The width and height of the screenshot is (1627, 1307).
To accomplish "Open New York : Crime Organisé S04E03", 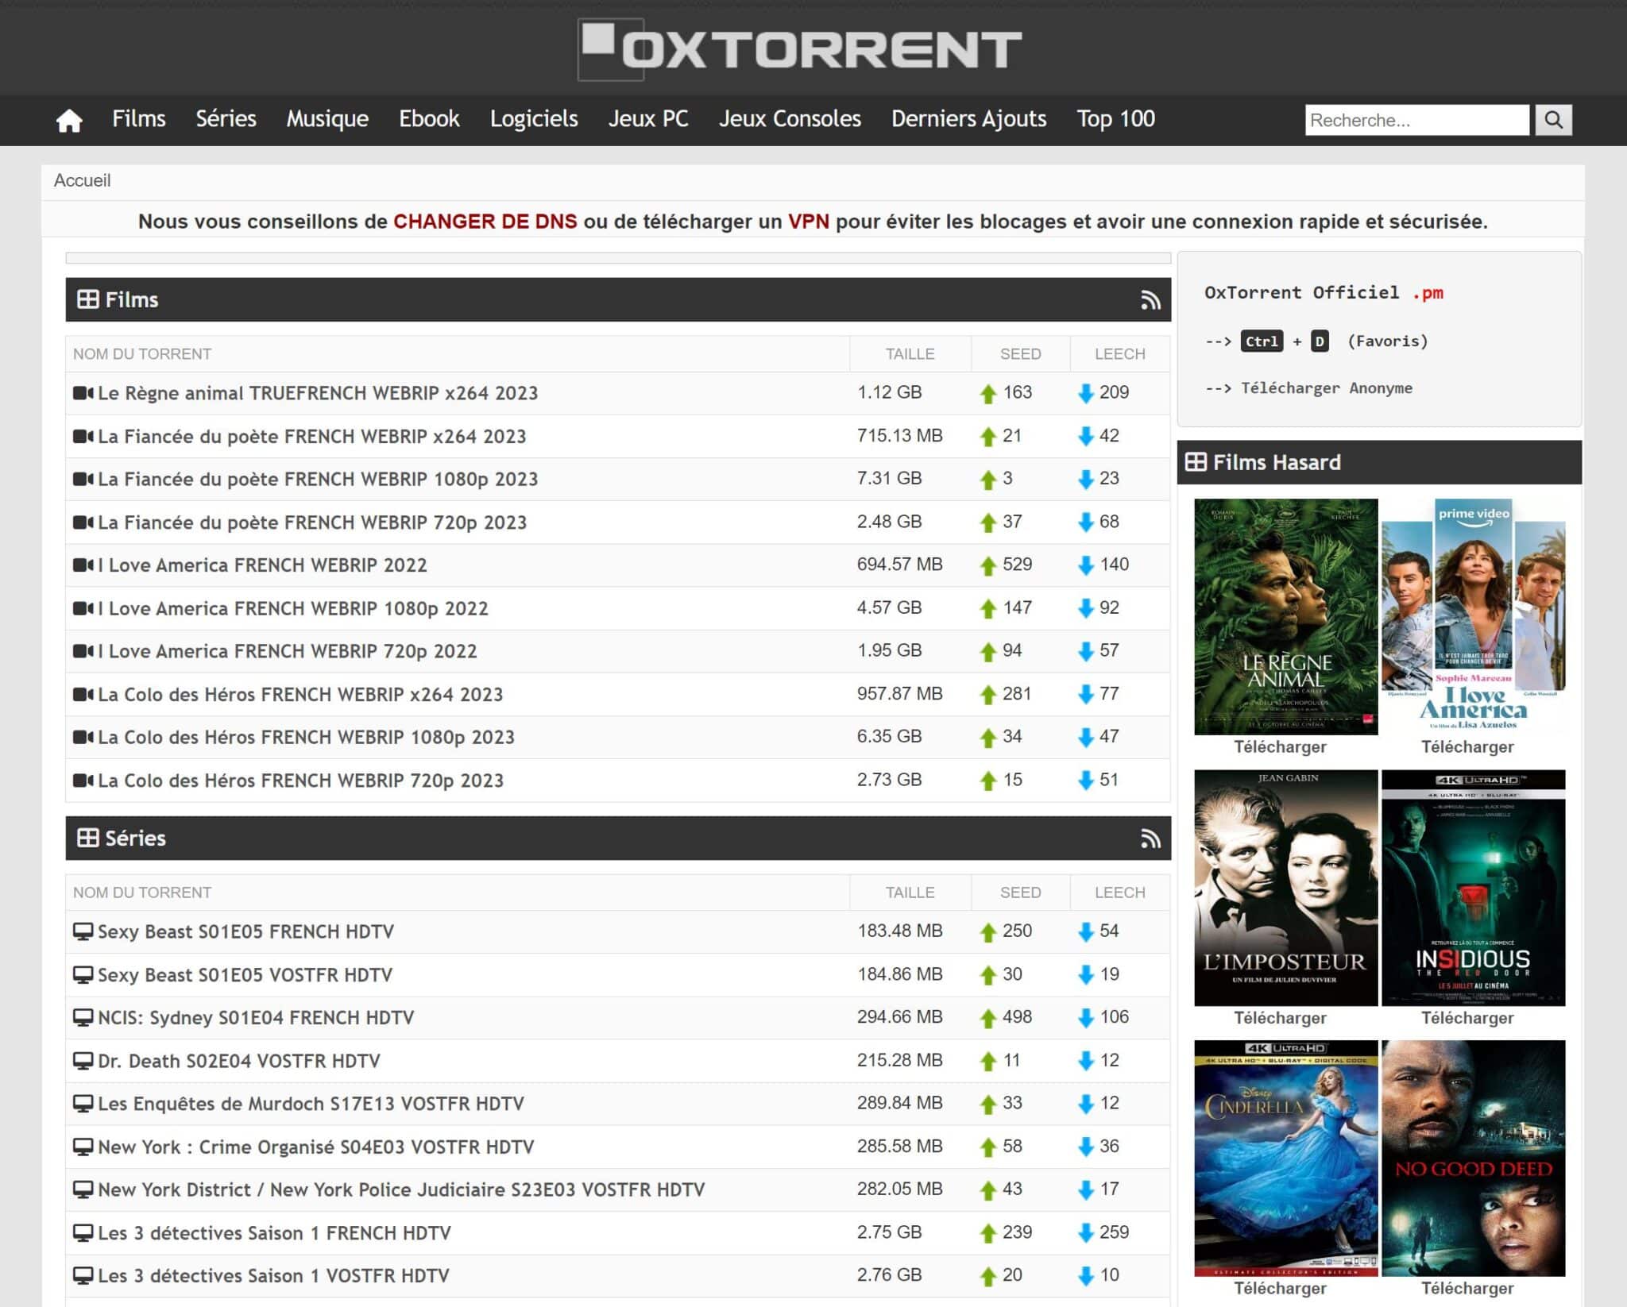I will point(316,1147).
